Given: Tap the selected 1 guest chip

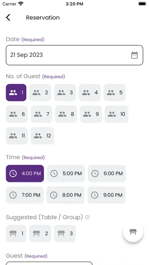Looking at the screenshot, I should tap(16, 93).
